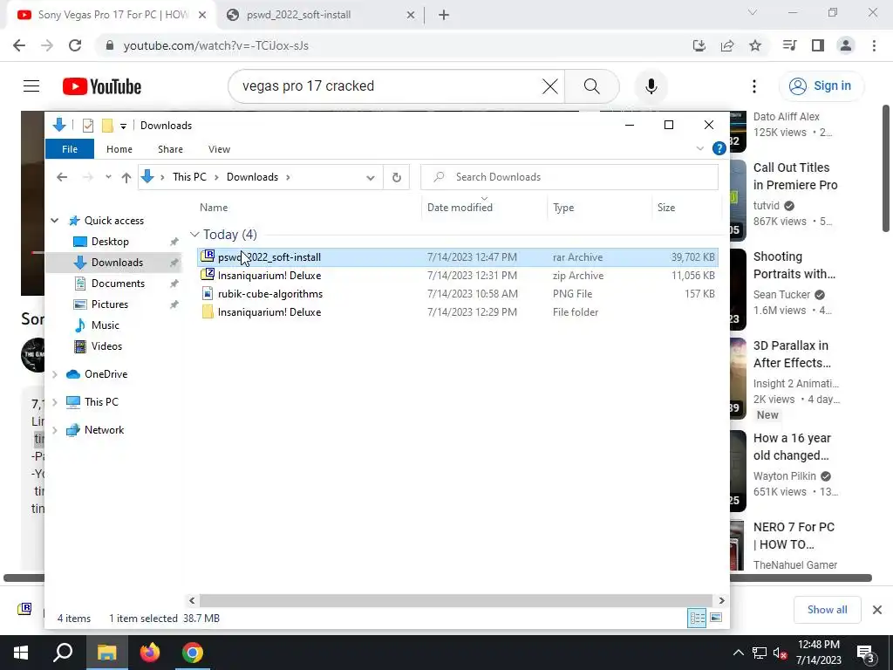Open the Chrome profile avatar

(846, 45)
